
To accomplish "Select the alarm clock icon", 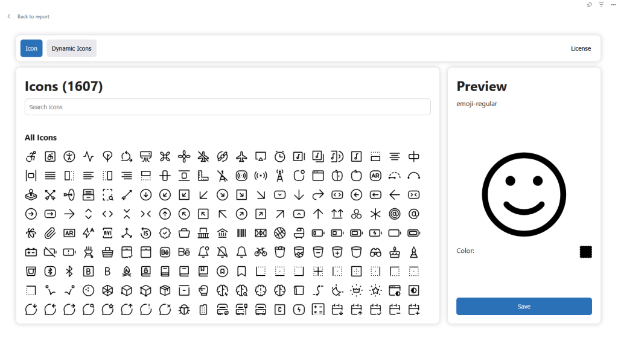I will 279,157.
